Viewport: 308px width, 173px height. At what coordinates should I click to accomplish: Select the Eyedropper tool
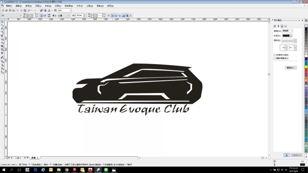click(x=2, y=62)
